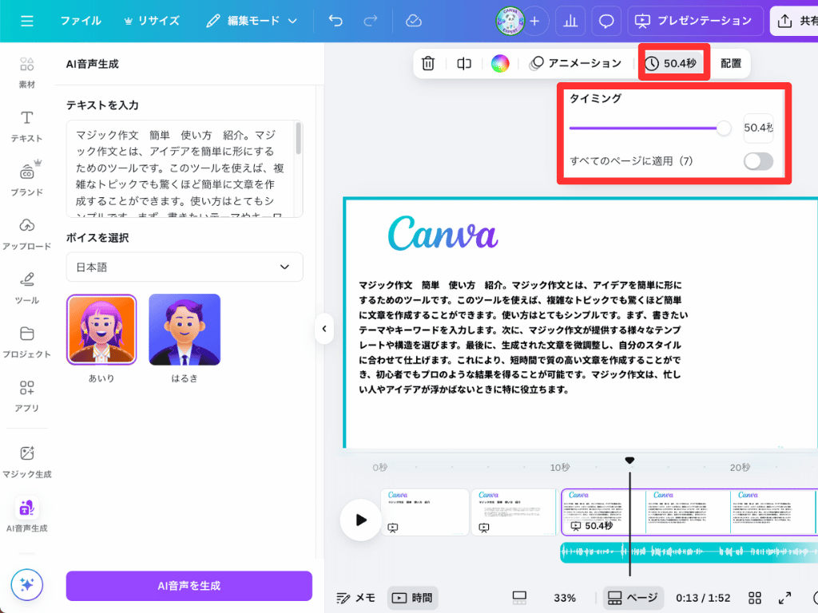The image size is (818, 613).
Task: Click the body text on canvas
Action: 523,338
